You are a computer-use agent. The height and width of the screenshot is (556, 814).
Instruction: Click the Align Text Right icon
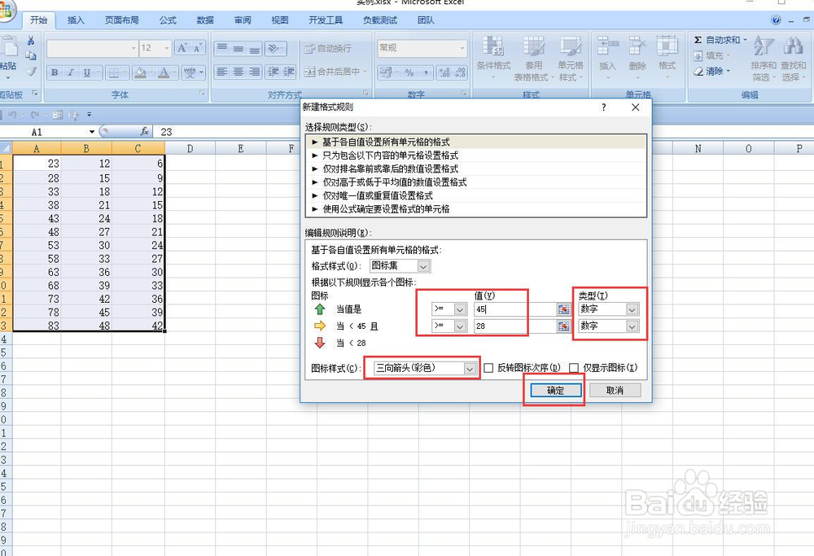[x=254, y=72]
